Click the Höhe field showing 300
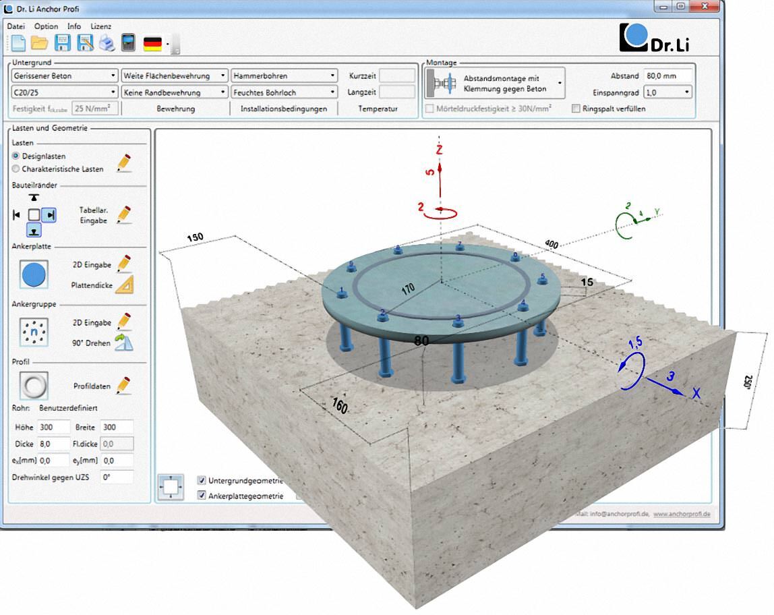 point(53,427)
